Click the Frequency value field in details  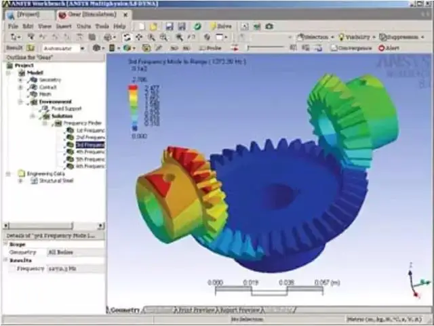click(75, 268)
